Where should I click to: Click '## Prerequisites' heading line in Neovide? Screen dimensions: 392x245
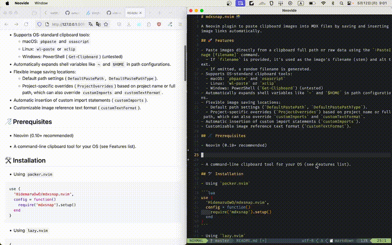tap(223, 136)
